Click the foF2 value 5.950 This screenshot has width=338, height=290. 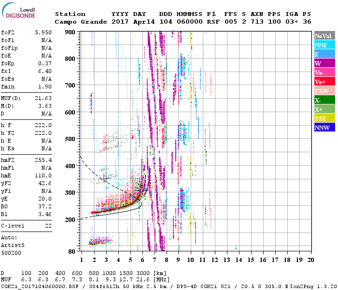click(x=43, y=32)
